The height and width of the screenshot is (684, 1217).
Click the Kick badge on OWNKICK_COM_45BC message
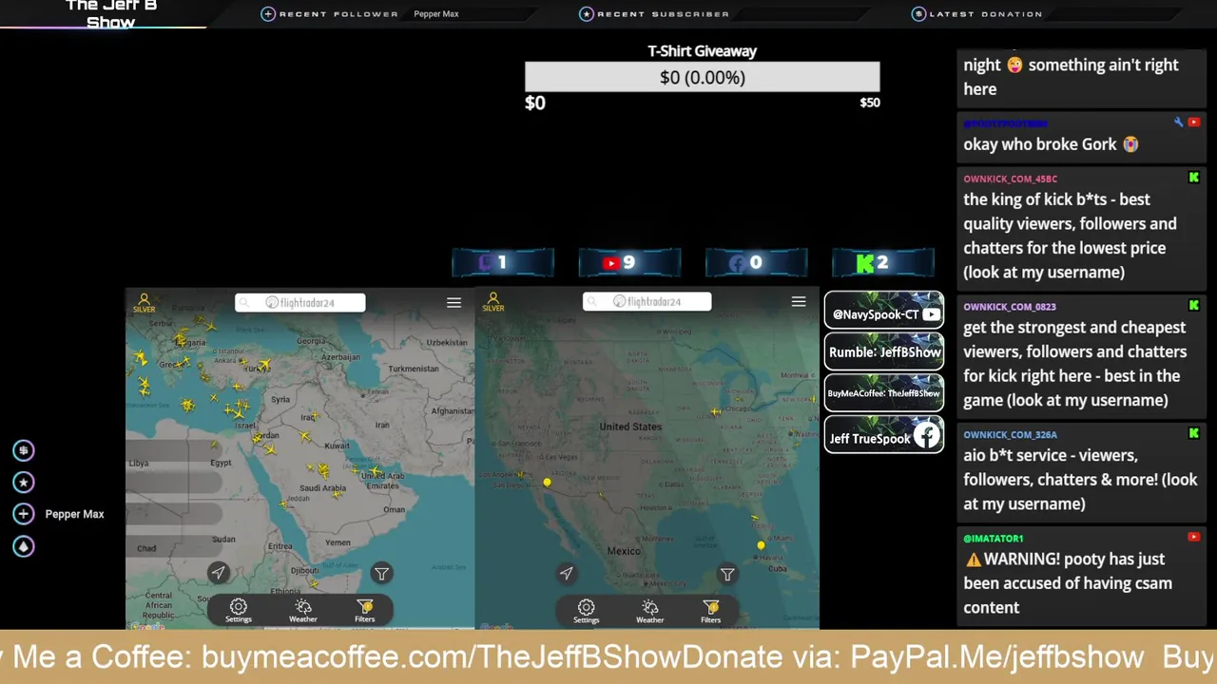1194,178
